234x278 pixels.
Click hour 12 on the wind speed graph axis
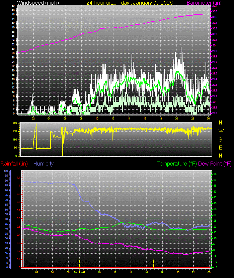coord(113,118)
